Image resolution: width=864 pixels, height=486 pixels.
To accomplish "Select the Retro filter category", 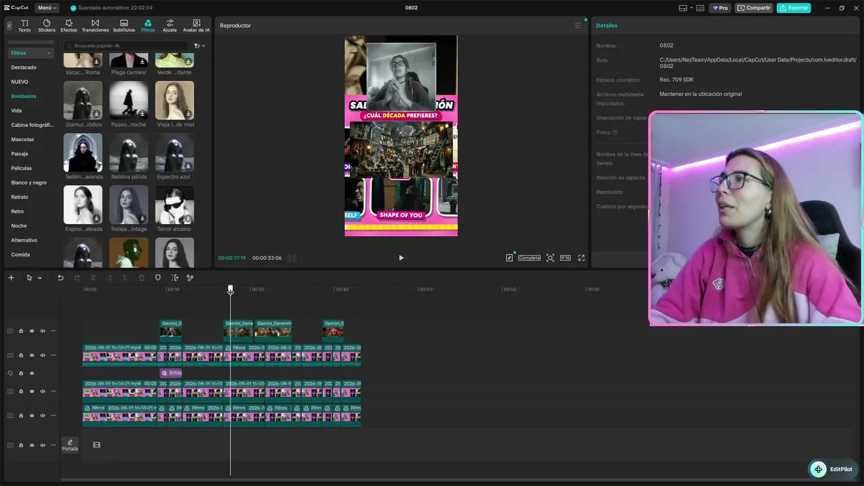I will [x=18, y=211].
